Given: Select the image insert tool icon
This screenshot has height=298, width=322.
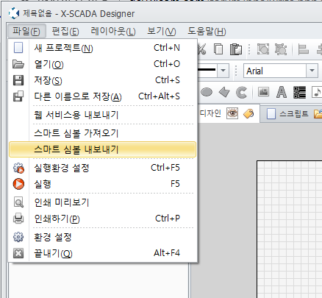Looking at the screenshot, I should point(263,92).
